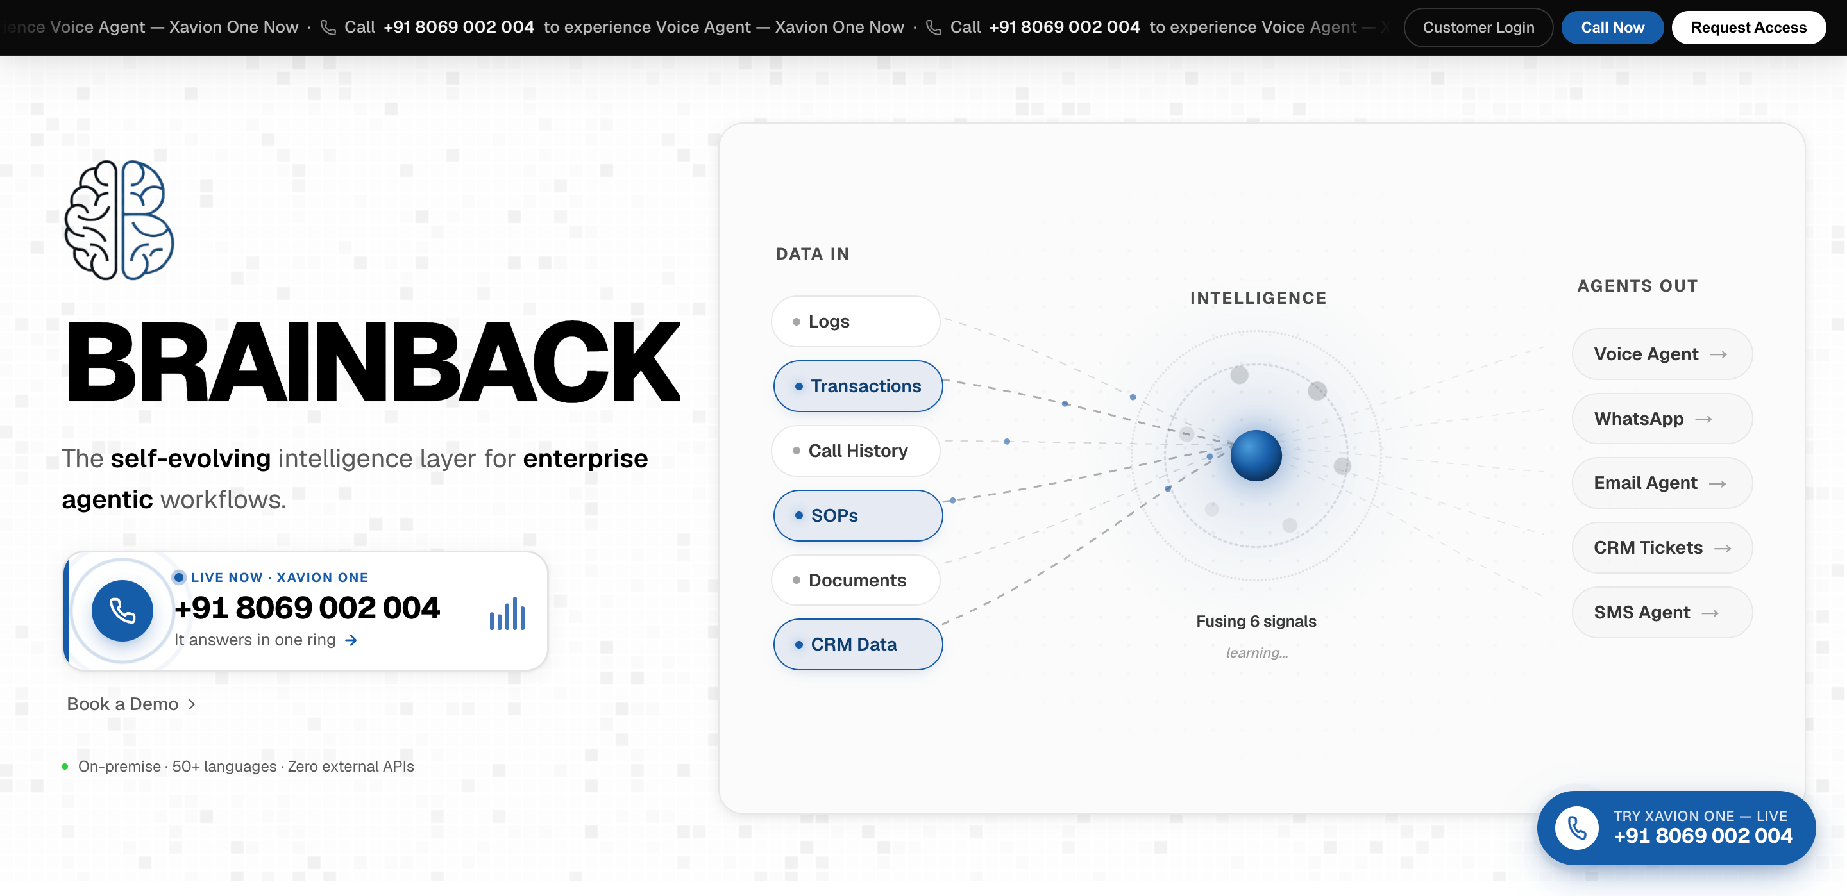Viewport: 1847px width, 896px height.
Task: Open the CRM Tickets output
Action: tap(1661, 547)
